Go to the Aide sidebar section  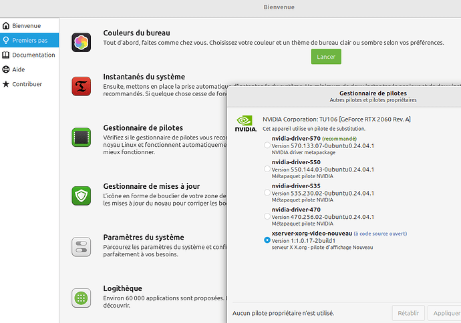click(x=29, y=69)
